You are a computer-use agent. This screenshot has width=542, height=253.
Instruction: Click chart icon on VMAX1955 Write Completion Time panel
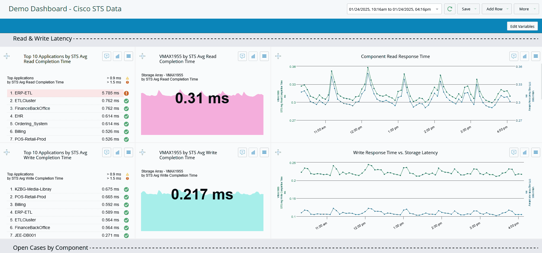click(x=253, y=152)
